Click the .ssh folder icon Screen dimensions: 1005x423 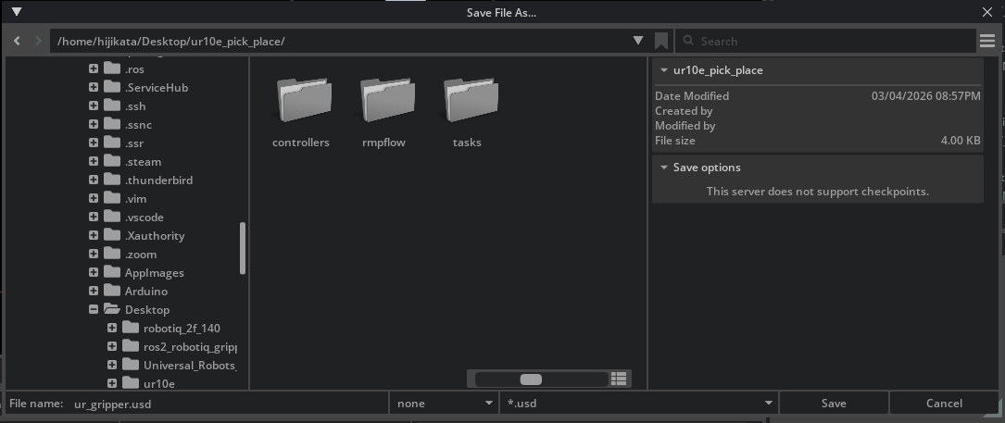[112, 106]
